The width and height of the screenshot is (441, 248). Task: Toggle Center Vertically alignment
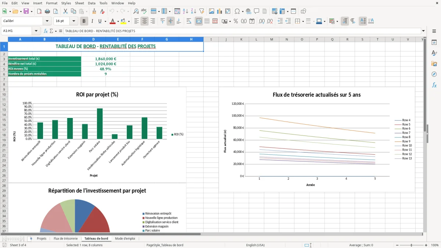click(x=171, y=21)
